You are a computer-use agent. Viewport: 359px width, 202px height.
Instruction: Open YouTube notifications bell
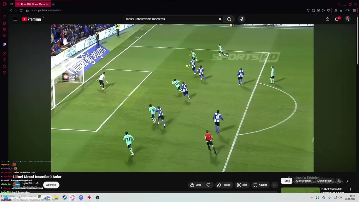point(337,19)
